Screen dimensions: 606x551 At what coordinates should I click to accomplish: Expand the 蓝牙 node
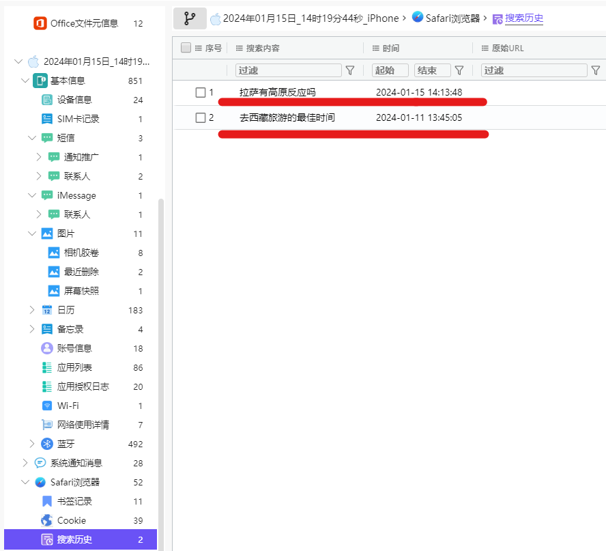[x=32, y=444]
